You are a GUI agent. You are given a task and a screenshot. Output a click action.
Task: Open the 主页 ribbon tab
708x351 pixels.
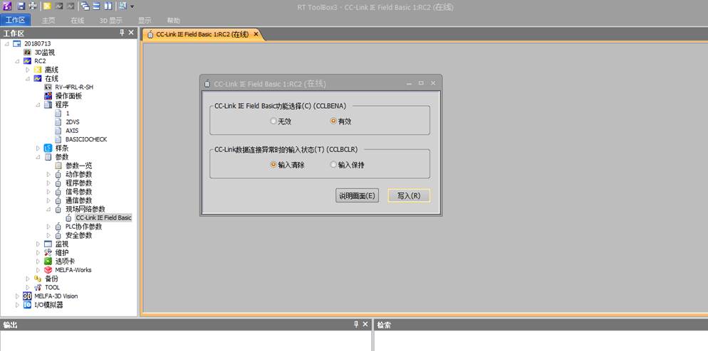(x=48, y=21)
